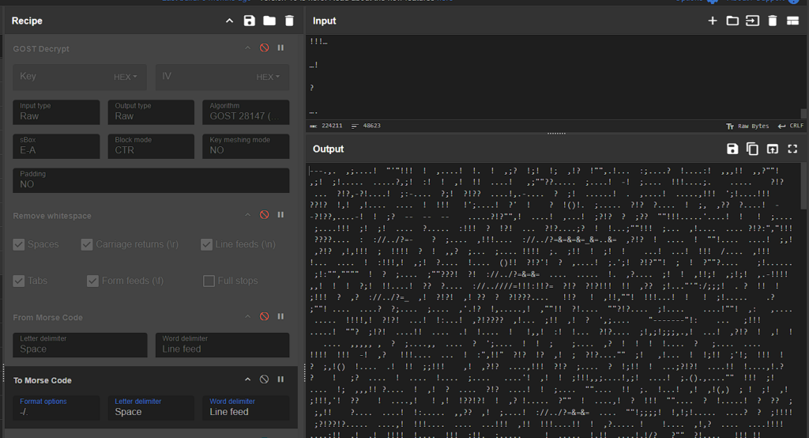This screenshot has height=438, width=809.
Task: Click the Raw Bytes encoding selector
Action: pyautogui.click(x=747, y=126)
